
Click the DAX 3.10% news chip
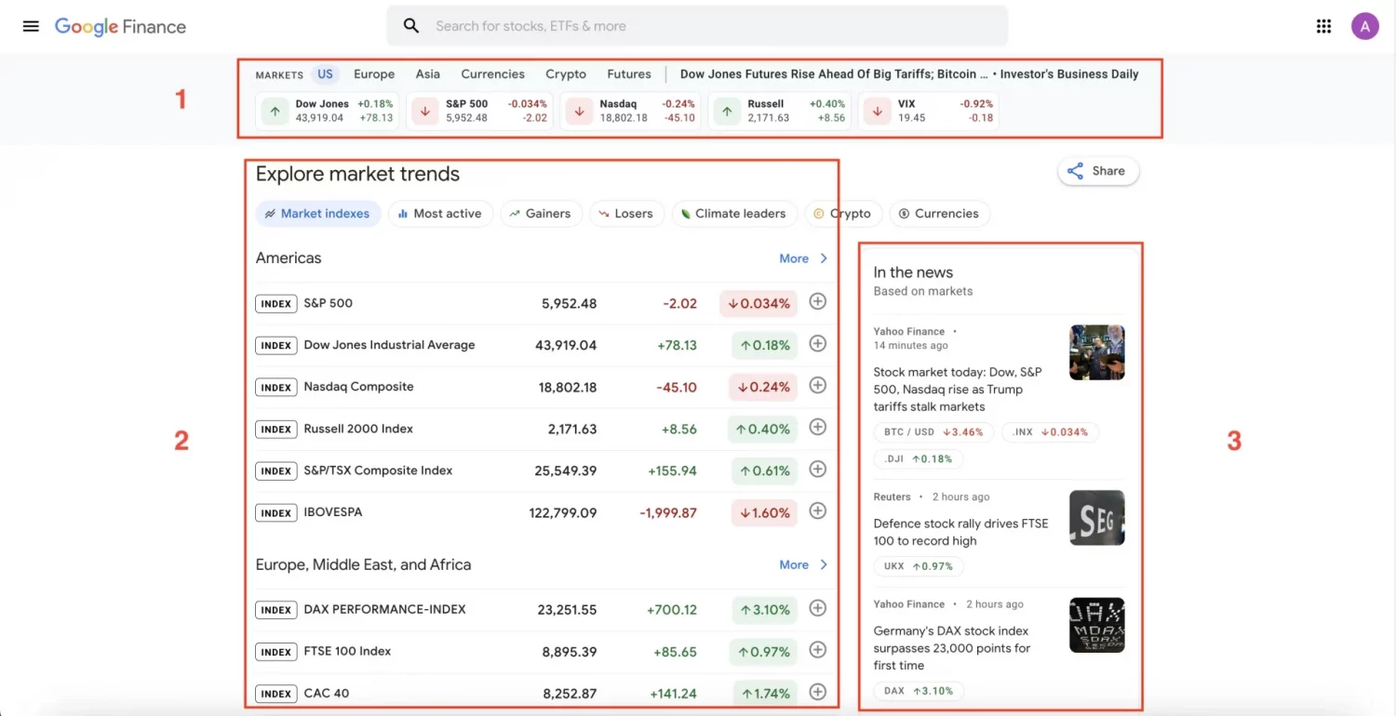[919, 691]
